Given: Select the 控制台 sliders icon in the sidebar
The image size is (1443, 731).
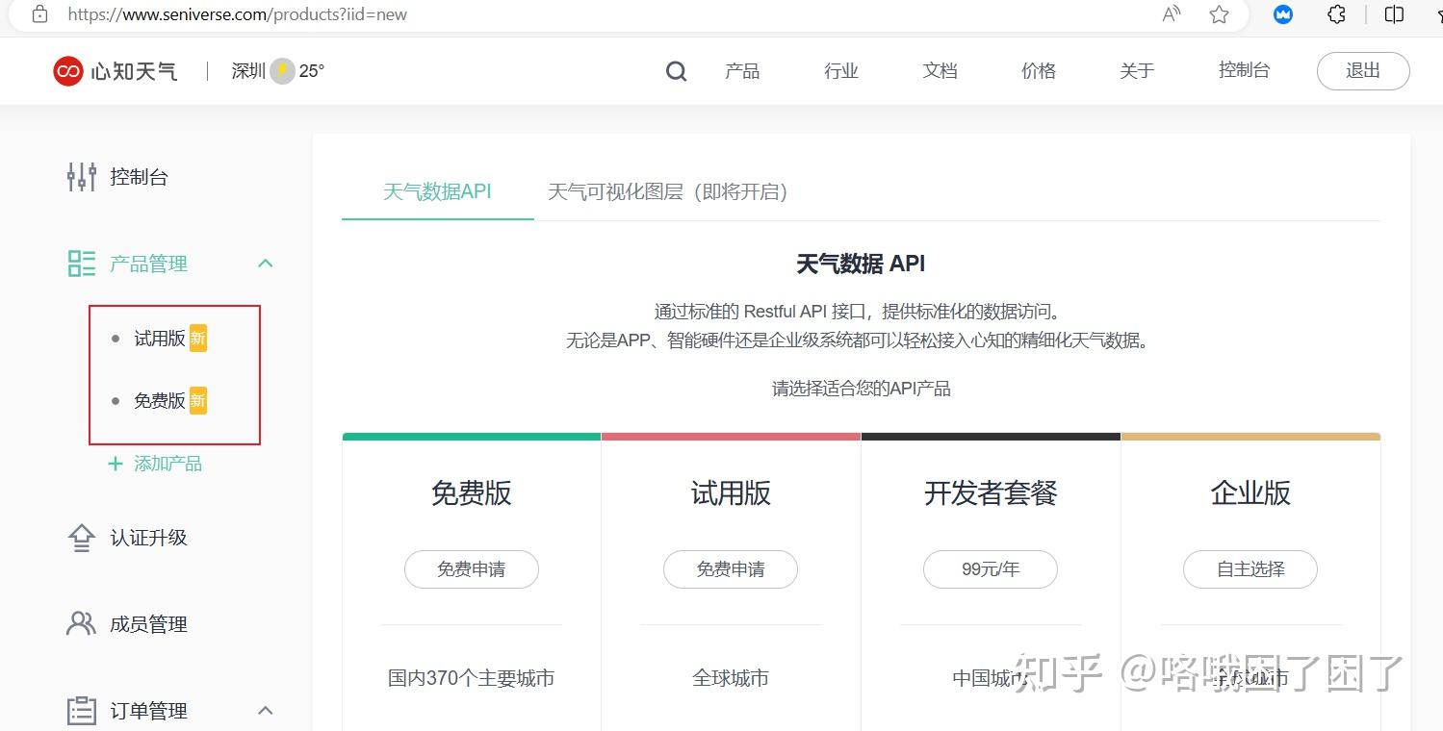Looking at the screenshot, I should [82, 177].
